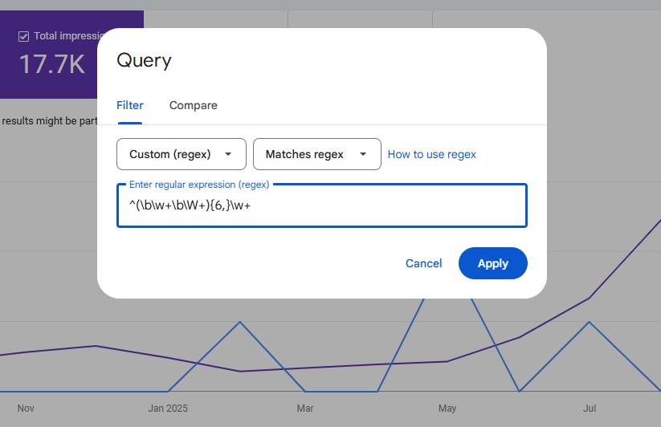Expand the Matches regex dropdown
The height and width of the screenshot is (427, 661).
point(316,154)
